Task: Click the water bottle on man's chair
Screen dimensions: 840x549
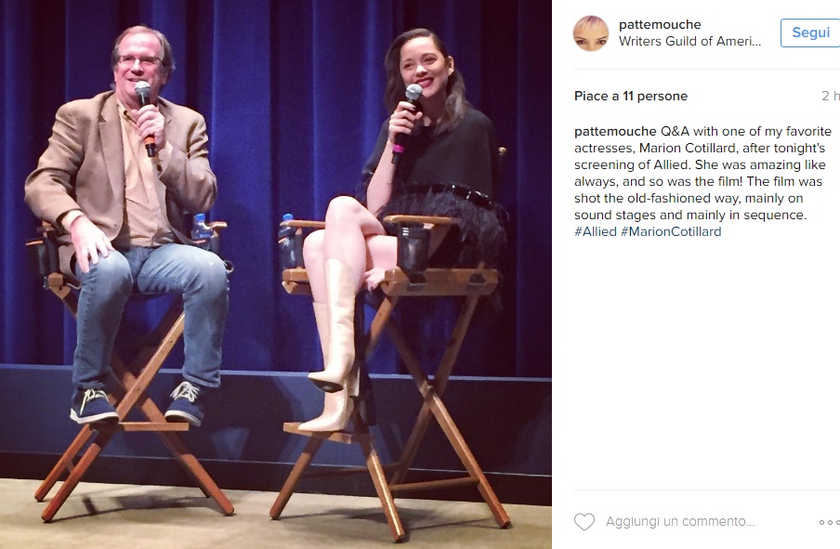Action: click(x=201, y=227)
